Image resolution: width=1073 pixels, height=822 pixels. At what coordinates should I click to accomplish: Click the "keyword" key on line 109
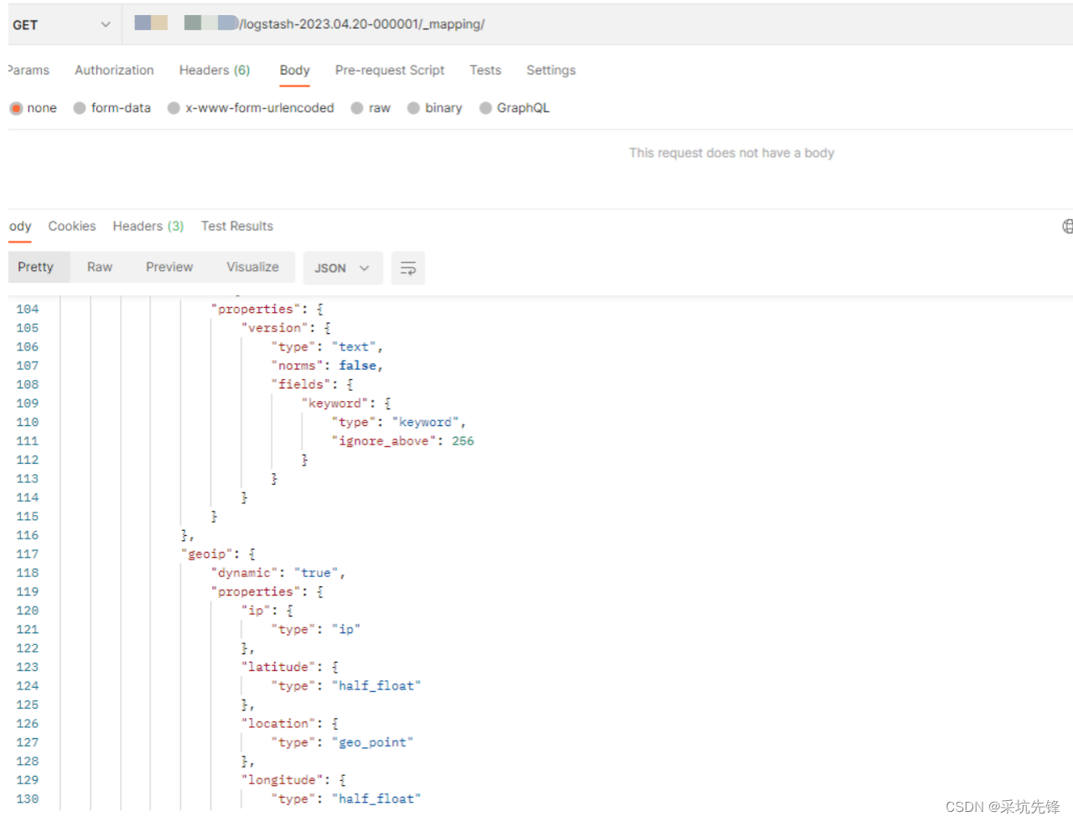tap(335, 403)
